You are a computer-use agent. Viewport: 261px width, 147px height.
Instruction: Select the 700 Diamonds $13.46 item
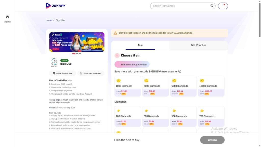point(211,116)
